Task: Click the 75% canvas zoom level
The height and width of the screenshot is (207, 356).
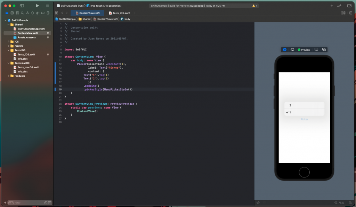Action: click(341, 203)
